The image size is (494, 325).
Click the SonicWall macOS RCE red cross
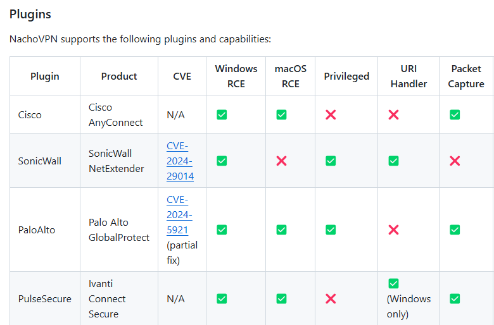[x=281, y=161]
